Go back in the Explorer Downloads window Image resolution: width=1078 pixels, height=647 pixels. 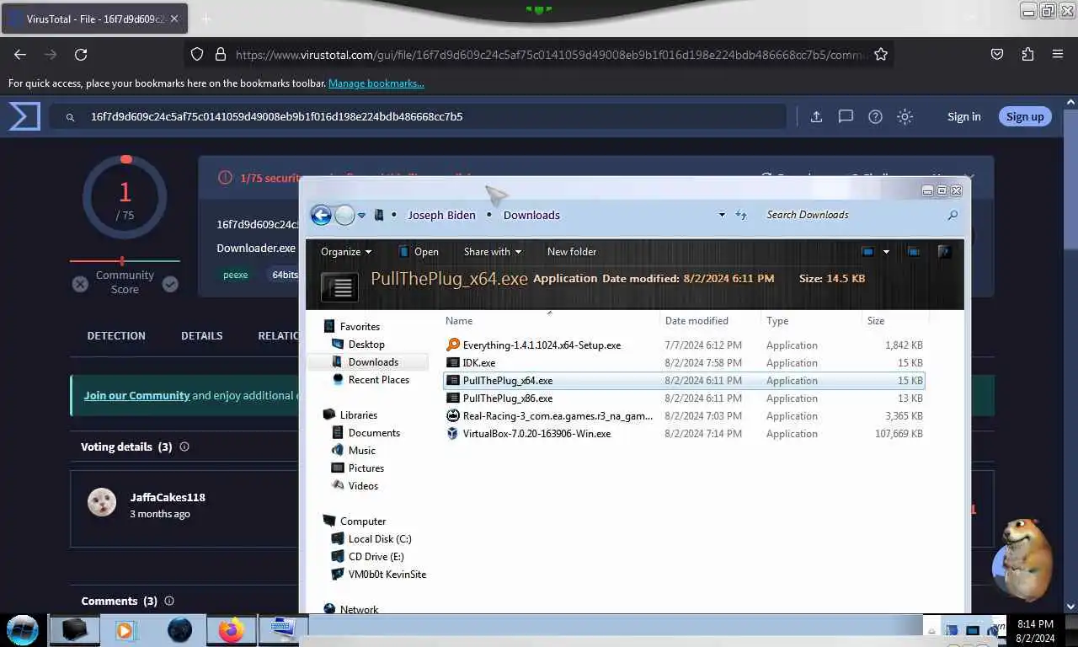321,215
